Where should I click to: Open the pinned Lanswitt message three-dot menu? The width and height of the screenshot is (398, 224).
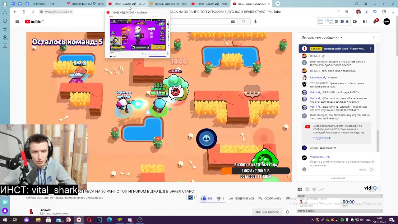(x=370, y=49)
